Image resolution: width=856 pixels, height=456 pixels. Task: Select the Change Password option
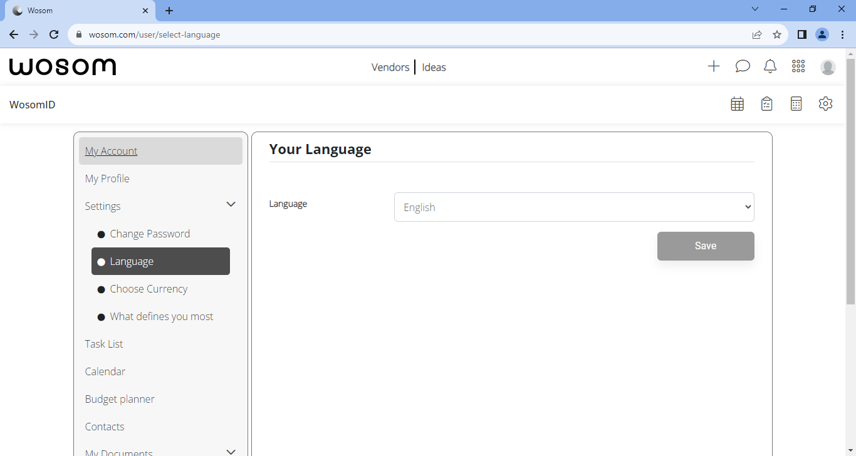point(150,233)
